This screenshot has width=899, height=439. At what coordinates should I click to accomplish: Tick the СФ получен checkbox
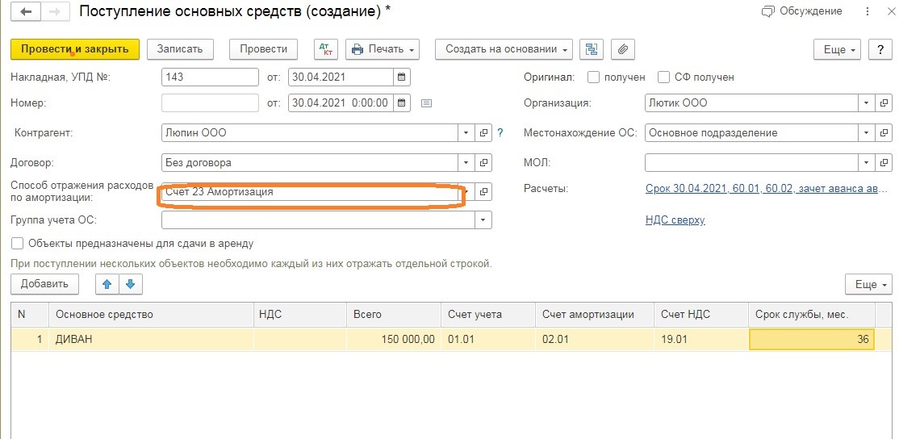coord(664,77)
